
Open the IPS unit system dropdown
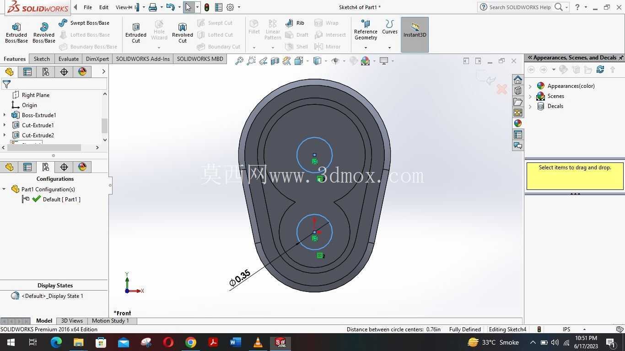click(584, 329)
